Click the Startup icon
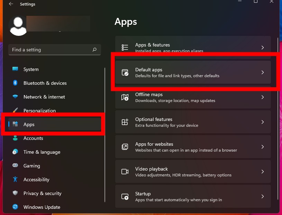 pyautogui.click(x=125, y=196)
